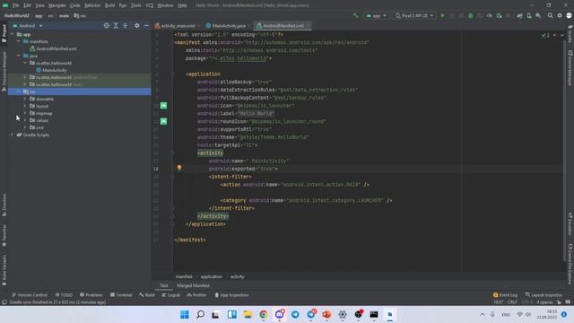The height and width of the screenshot is (323, 574).
Task: Expand the drawable folder
Action: pos(25,99)
